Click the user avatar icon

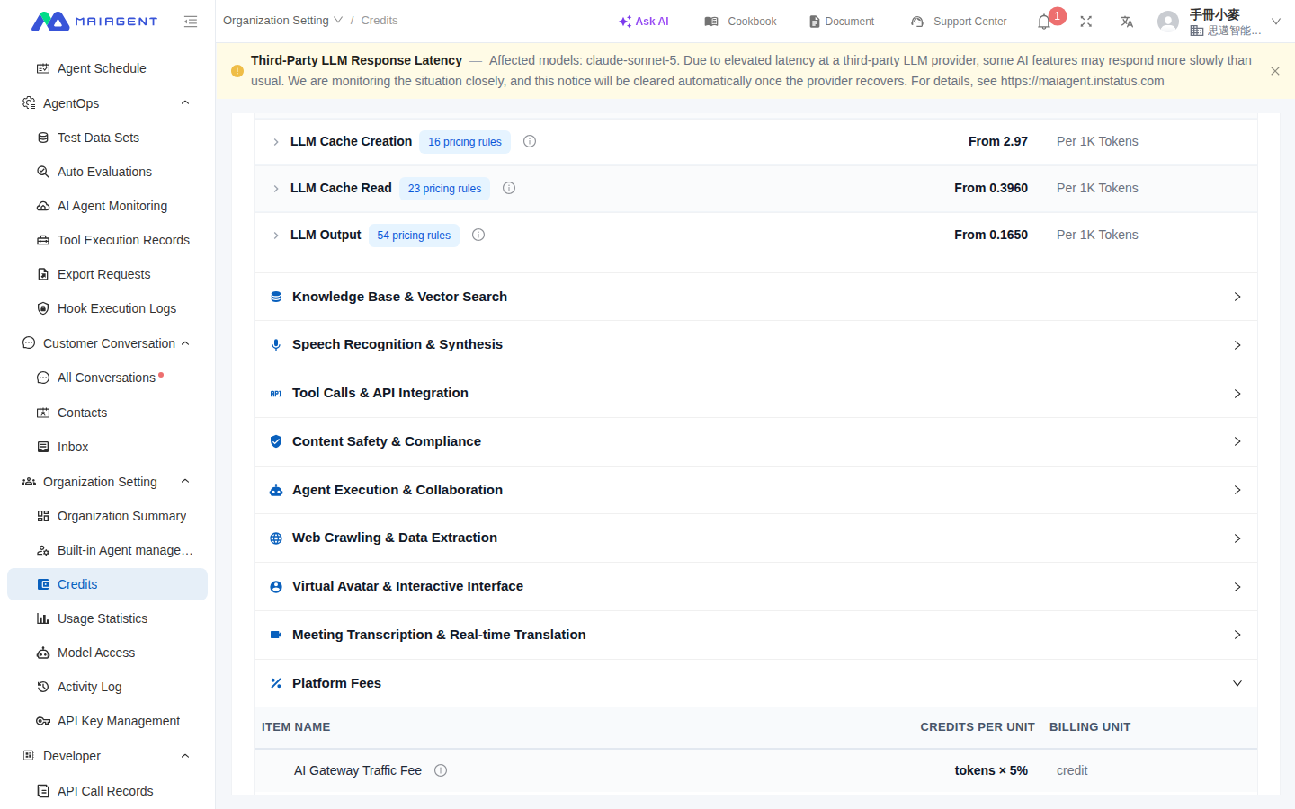coord(1168,22)
